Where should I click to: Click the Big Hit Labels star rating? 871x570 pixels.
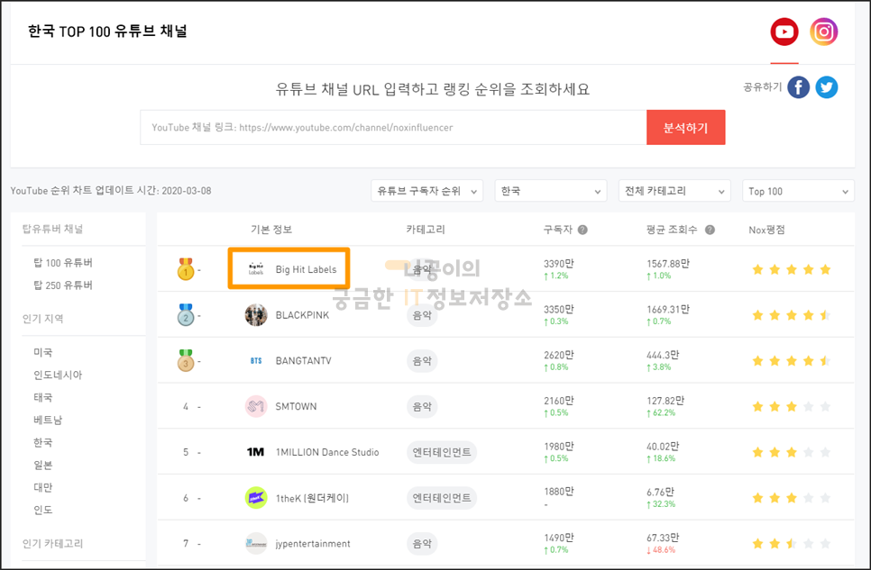click(x=792, y=270)
